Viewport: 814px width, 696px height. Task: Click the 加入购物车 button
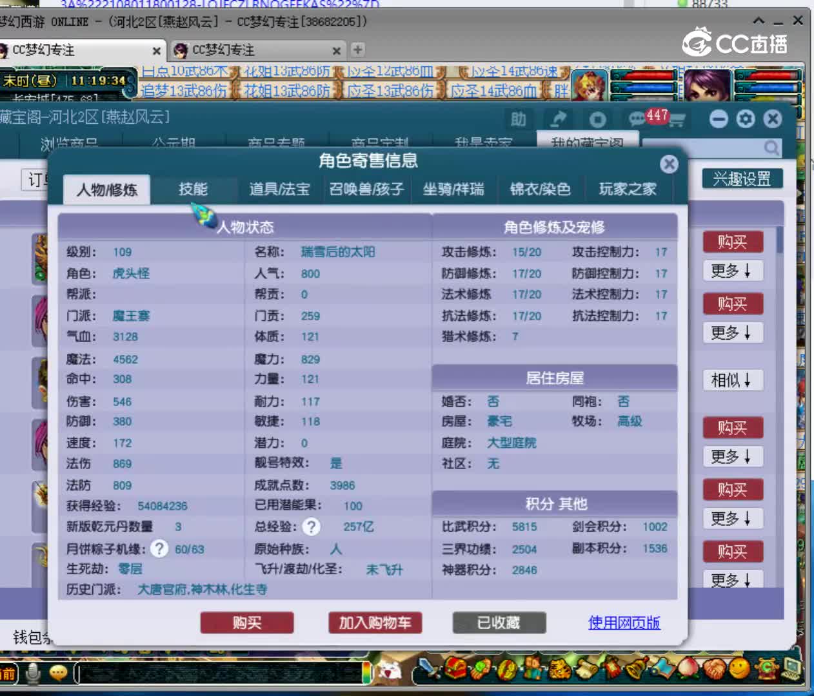click(x=375, y=623)
